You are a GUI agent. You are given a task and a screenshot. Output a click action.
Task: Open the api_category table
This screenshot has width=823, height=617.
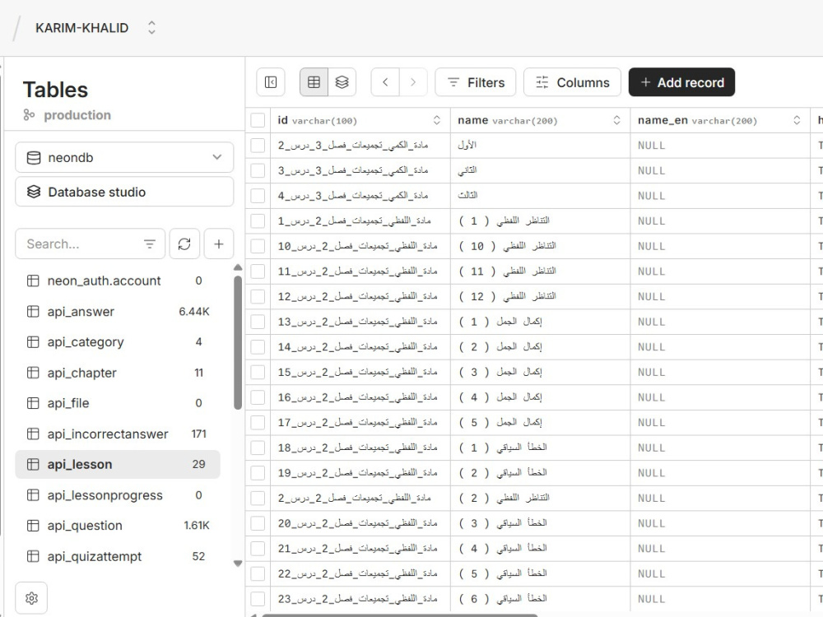(x=118, y=342)
